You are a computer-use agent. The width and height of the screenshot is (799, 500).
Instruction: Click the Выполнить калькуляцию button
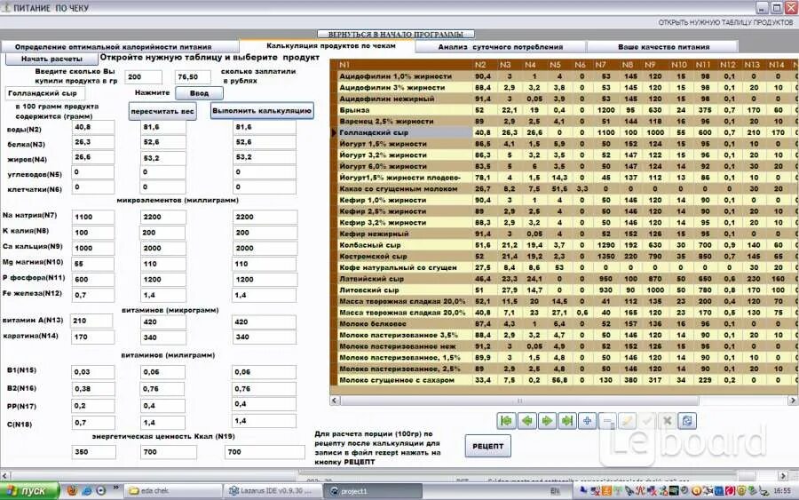click(262, 111)
